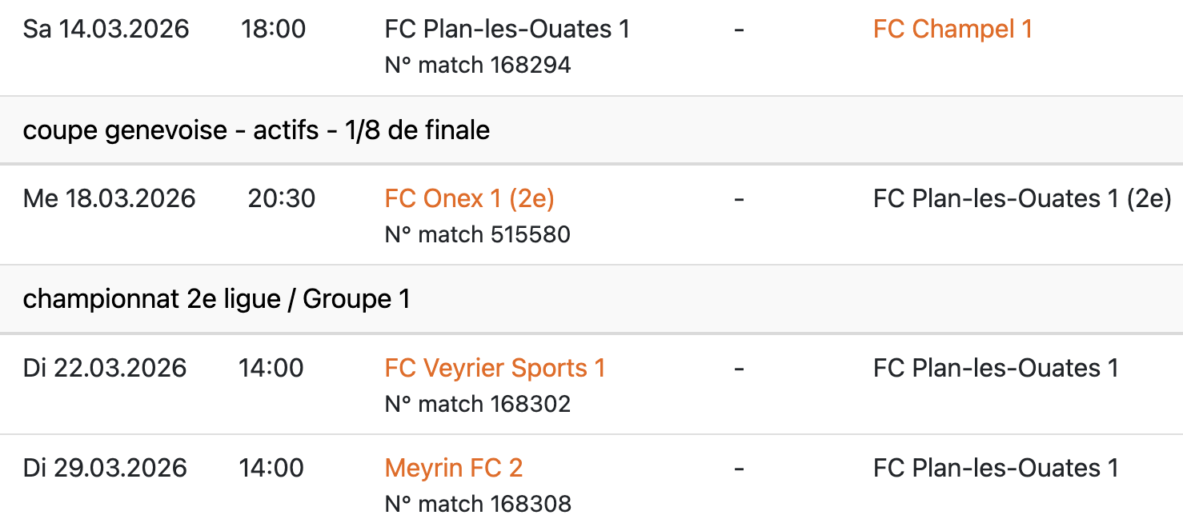The image size is (1183, 531).
Task: Click match number 515580
Action: [478, 234]
